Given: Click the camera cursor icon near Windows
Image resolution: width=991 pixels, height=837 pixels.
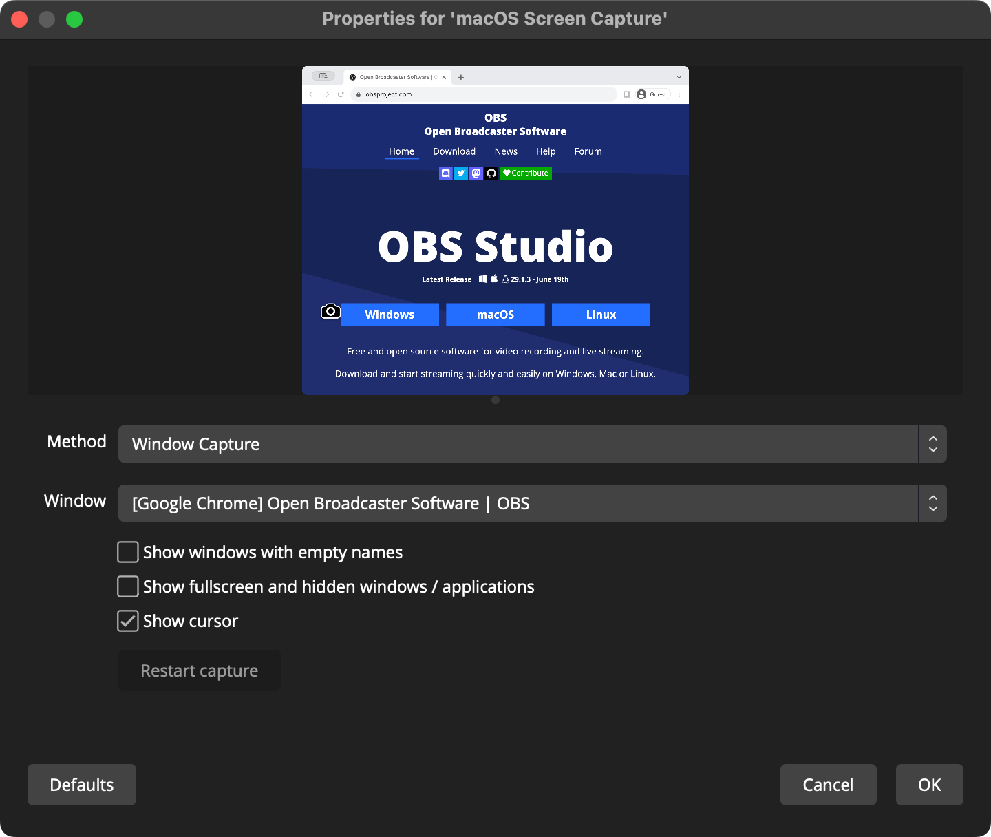Looking at the screenshot, I should coord(330,312).
